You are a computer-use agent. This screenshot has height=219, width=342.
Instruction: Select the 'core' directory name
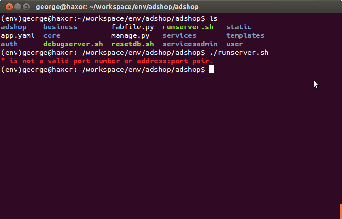pyautogui.click(x=52, y=35)
